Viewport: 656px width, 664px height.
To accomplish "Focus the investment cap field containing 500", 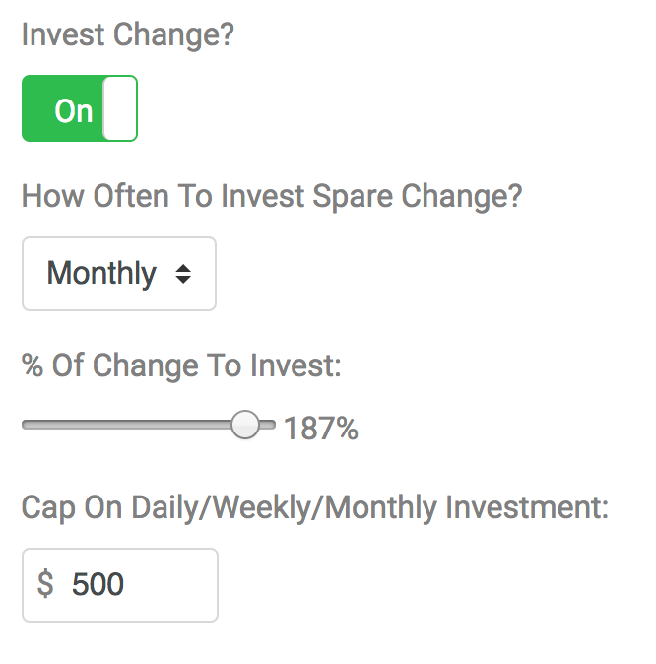I will pyautogui.click(x=120, y=585).
